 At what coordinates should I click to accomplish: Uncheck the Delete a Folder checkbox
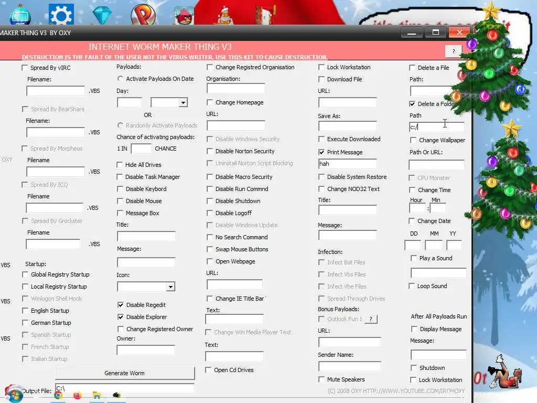[x=412, y=104]
